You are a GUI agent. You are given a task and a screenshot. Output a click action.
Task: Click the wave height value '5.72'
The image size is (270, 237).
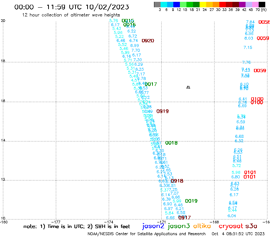click(236, 166)
